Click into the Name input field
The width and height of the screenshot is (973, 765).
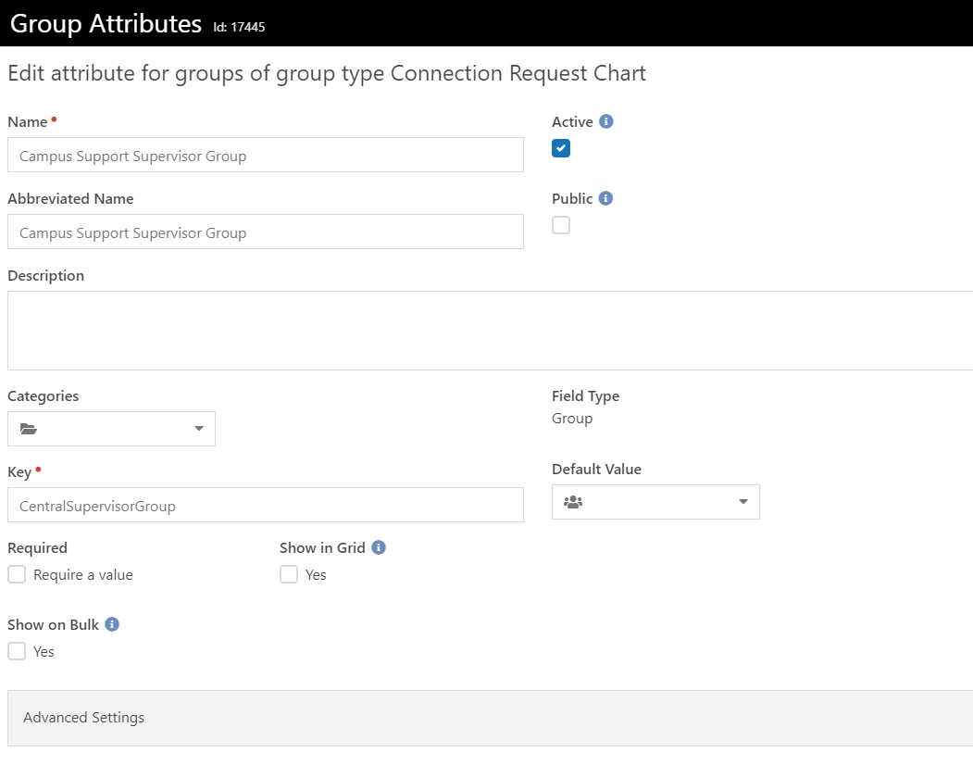[x=266, y=155]
